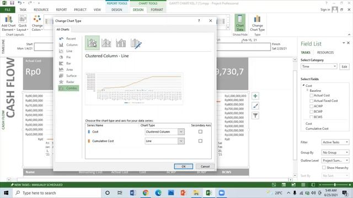The height and width of the screenshot is (198, 353).
Task: Open Zoom from the taskbar
Action: (x=221, y=193)
